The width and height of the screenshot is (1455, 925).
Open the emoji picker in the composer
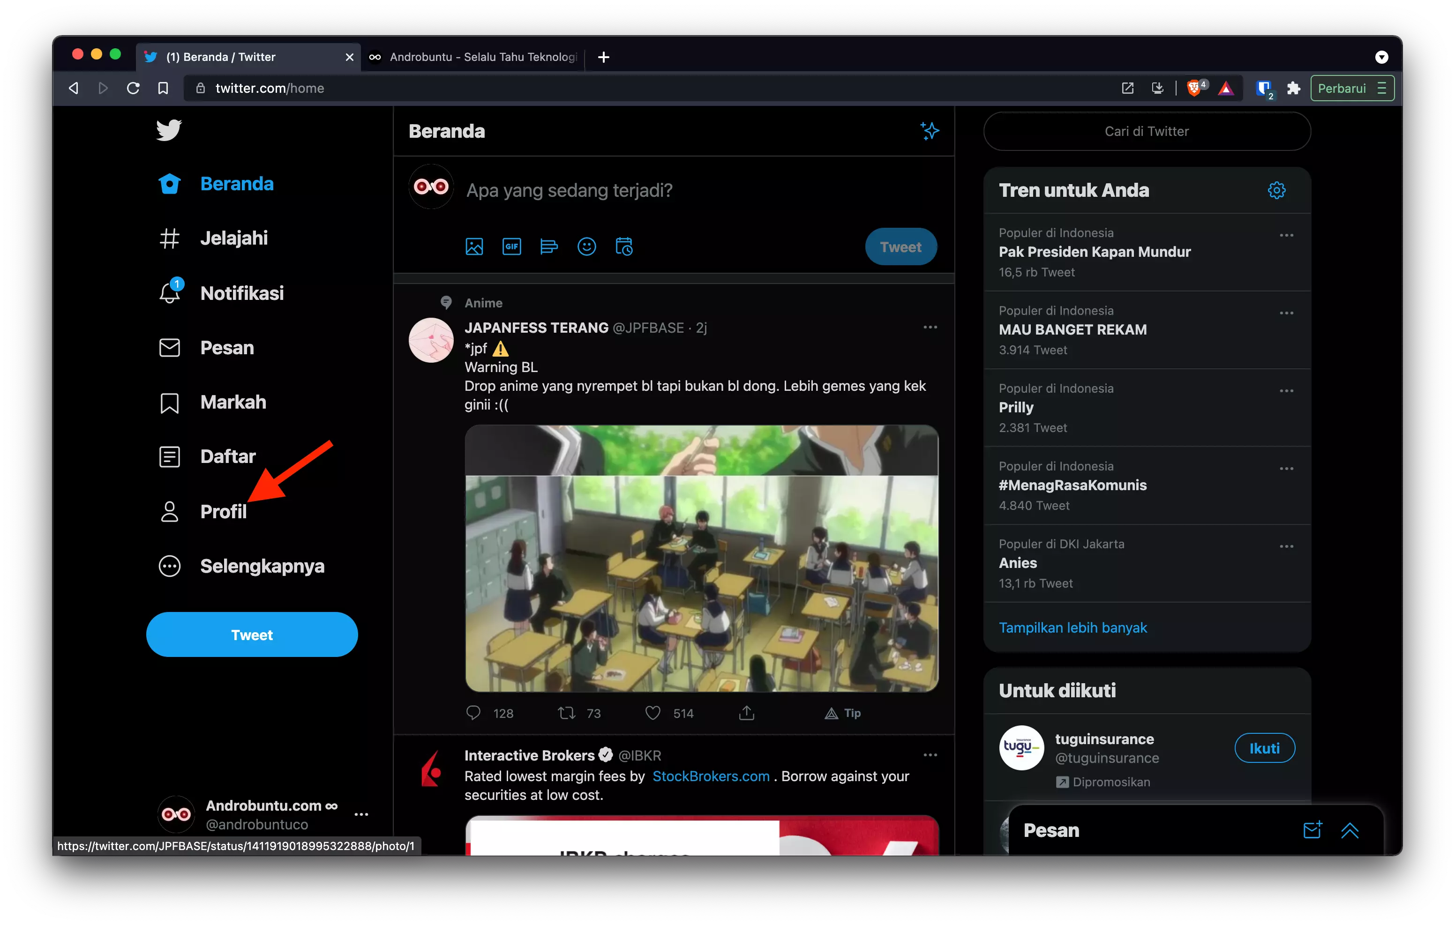click(x=587, y=246)
